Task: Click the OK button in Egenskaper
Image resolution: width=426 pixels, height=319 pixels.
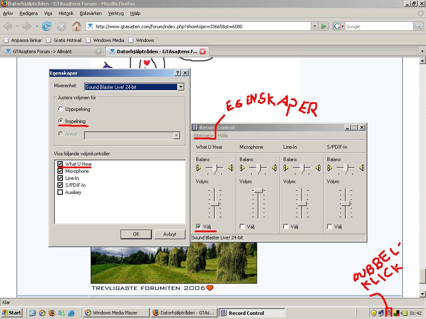Action: tap(136, 234)
